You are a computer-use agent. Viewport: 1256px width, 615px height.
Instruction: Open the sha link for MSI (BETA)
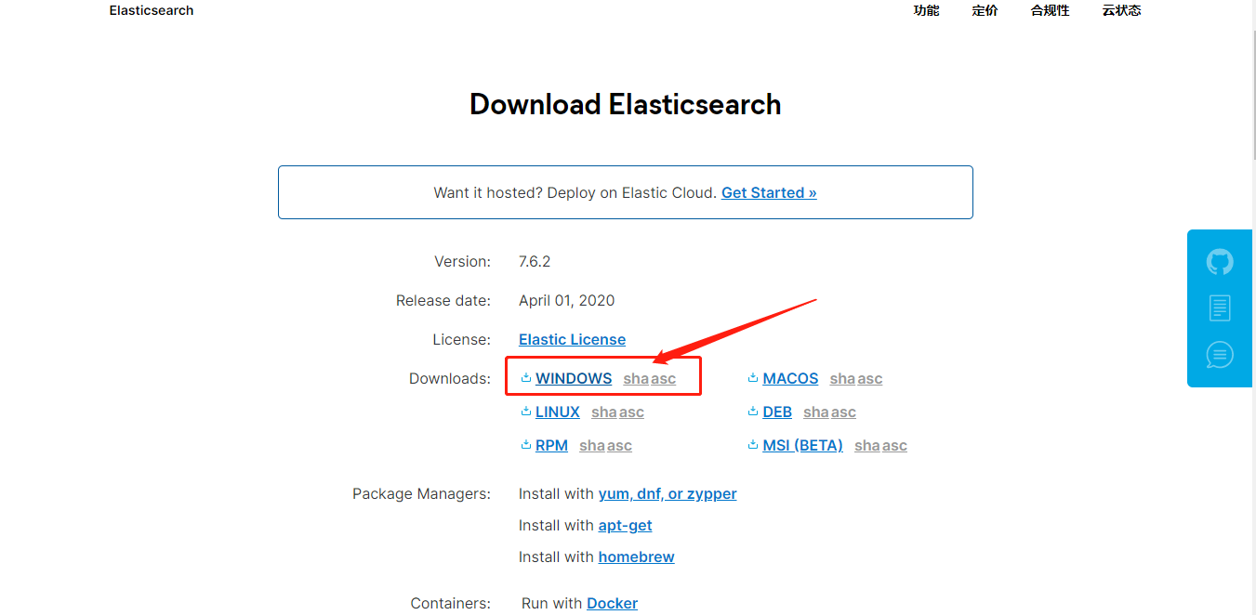coord(867,445)
